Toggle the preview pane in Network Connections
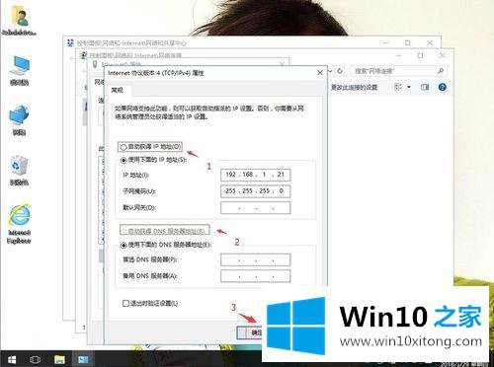Screen dimensions: 494x367 tap(425, 87)
